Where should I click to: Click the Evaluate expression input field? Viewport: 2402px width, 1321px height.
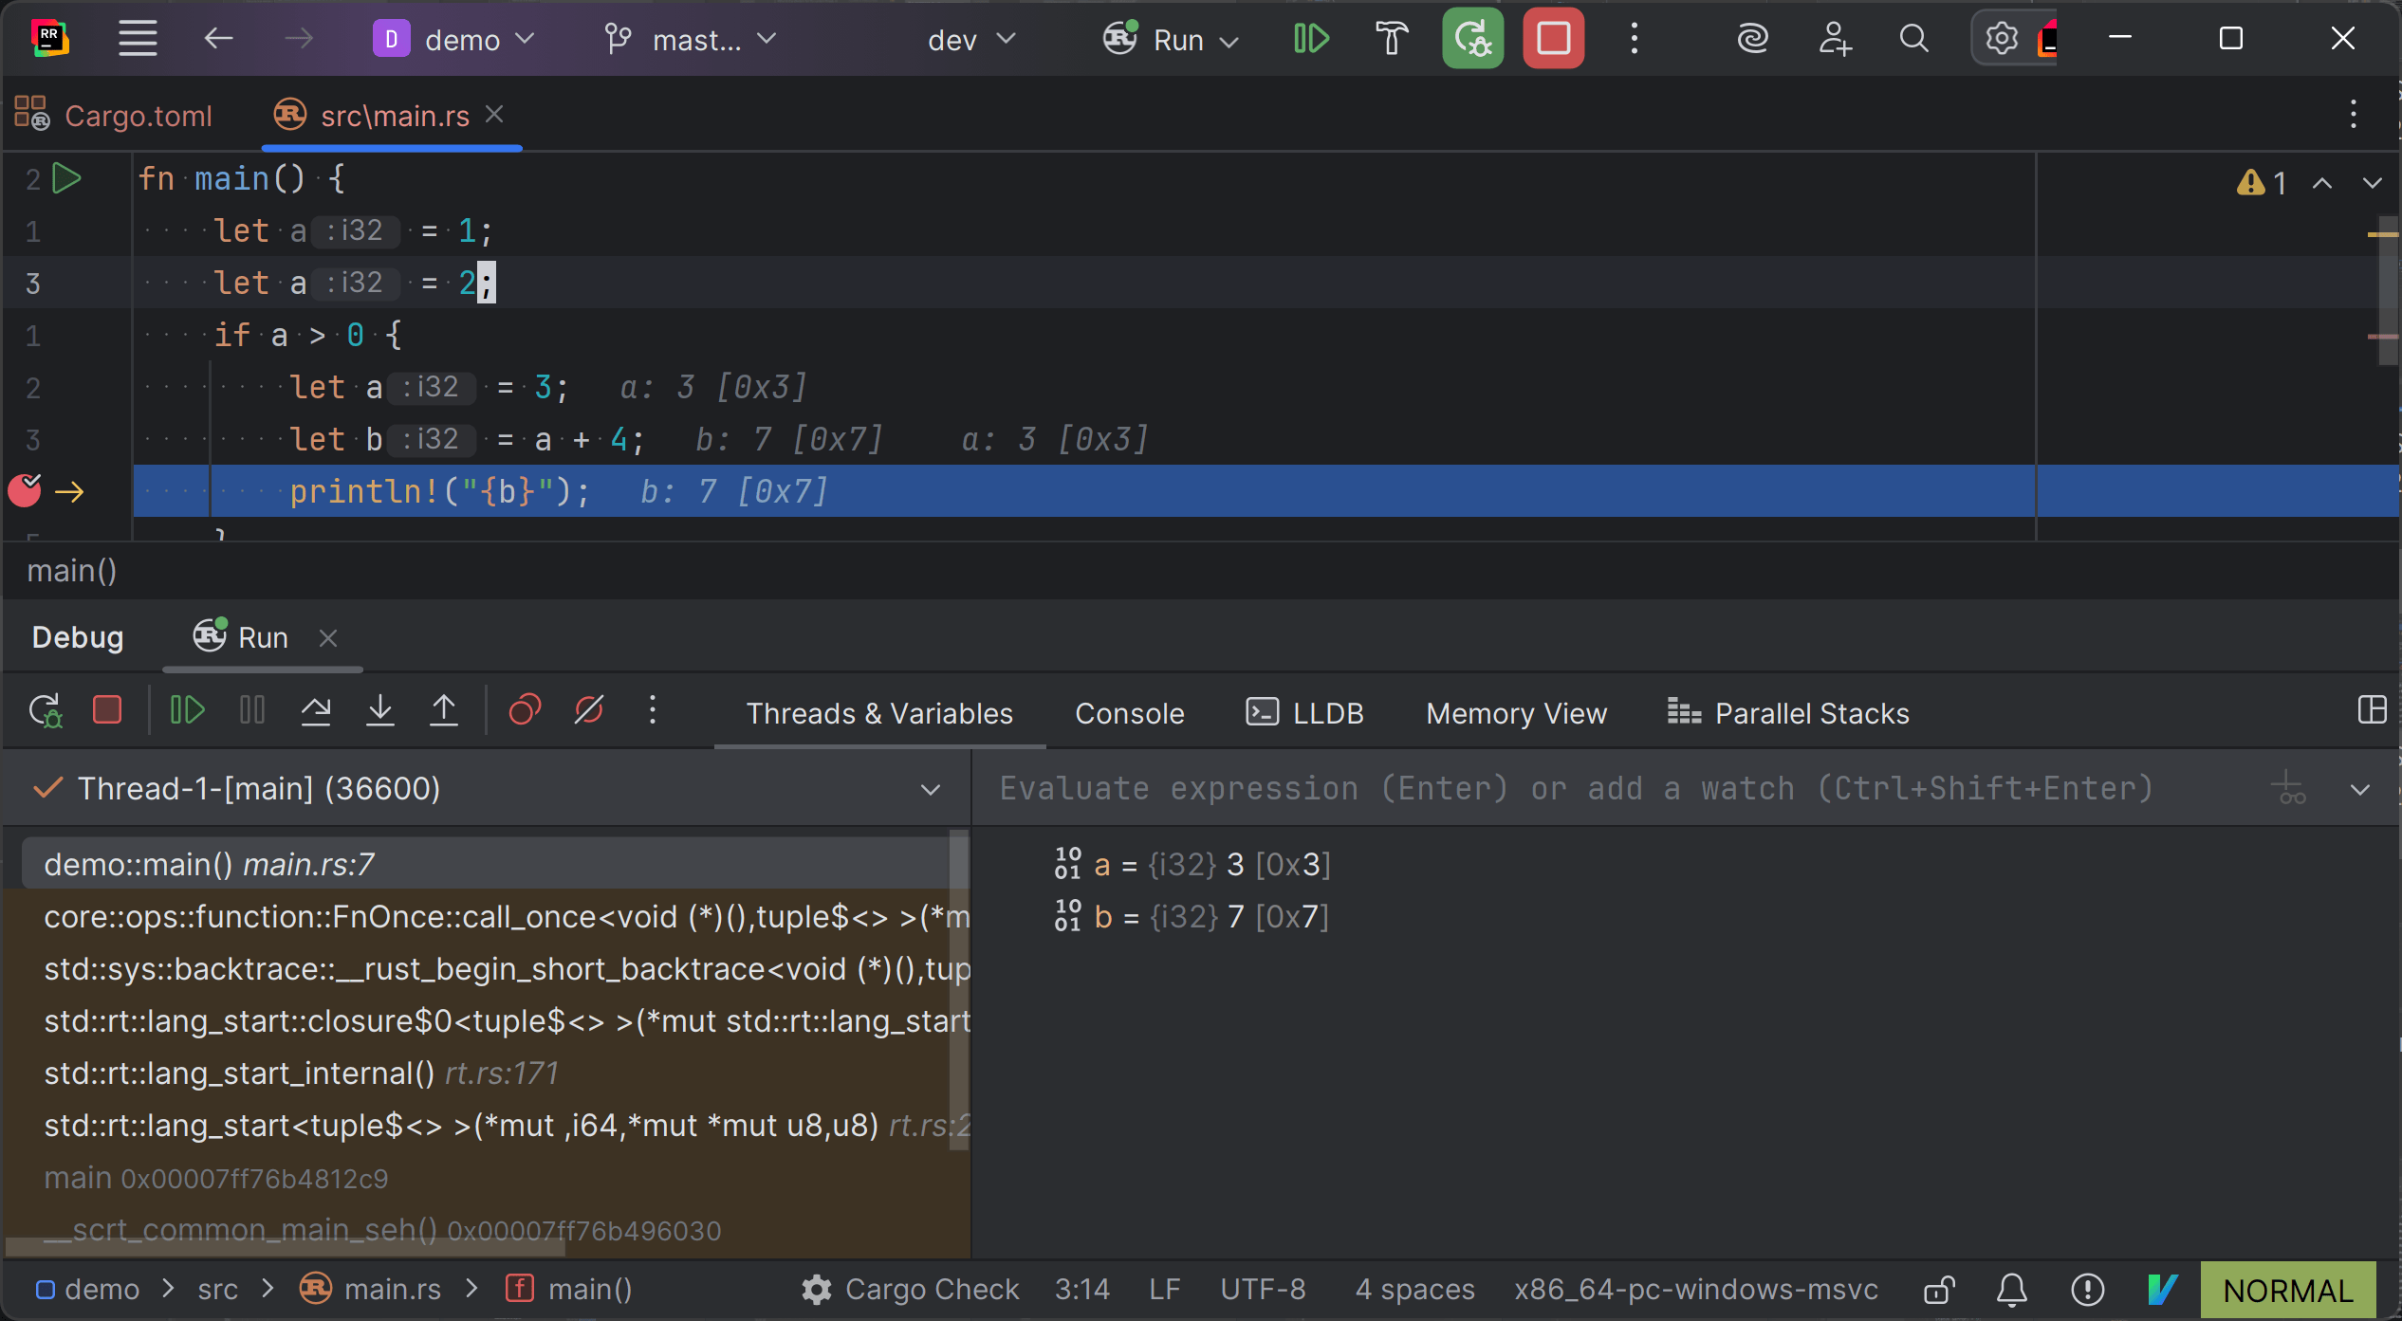[x=1575, y=789]
